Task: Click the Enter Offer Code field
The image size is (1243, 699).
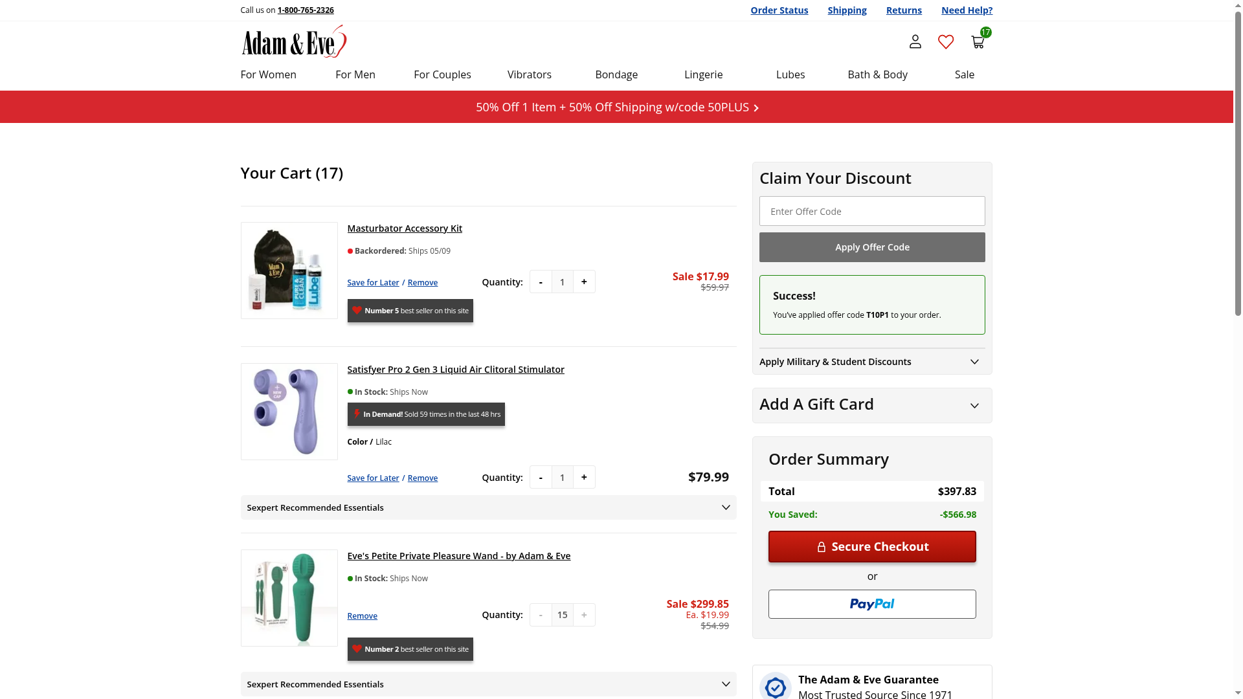Action: coord(871,212)
